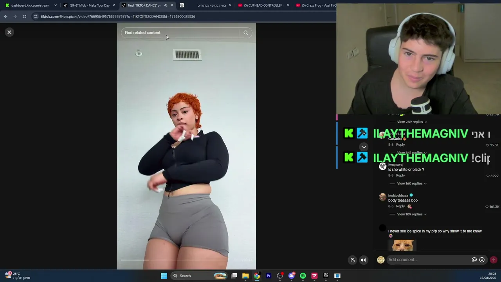The image size is (501, 282).
Task: Open the emoji picker in the comment box
Action: point(482,260)
